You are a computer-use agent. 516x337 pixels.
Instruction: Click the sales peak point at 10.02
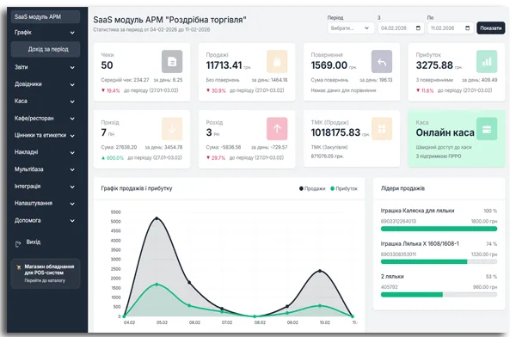coord(320,271)
